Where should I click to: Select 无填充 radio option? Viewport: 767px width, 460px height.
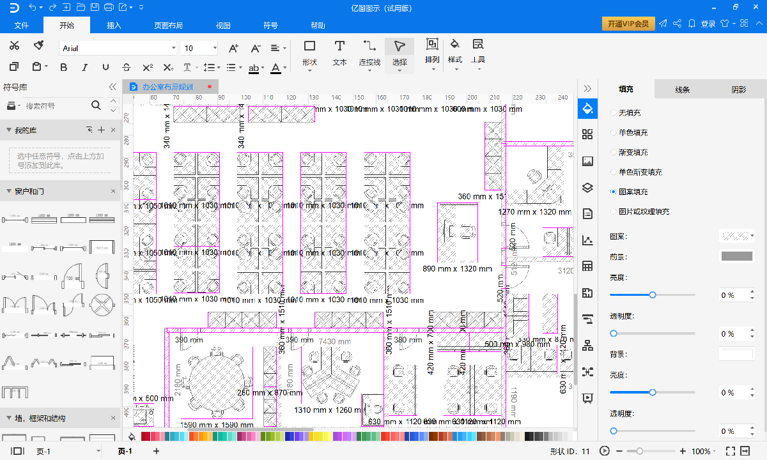click(x=614, y=112)
